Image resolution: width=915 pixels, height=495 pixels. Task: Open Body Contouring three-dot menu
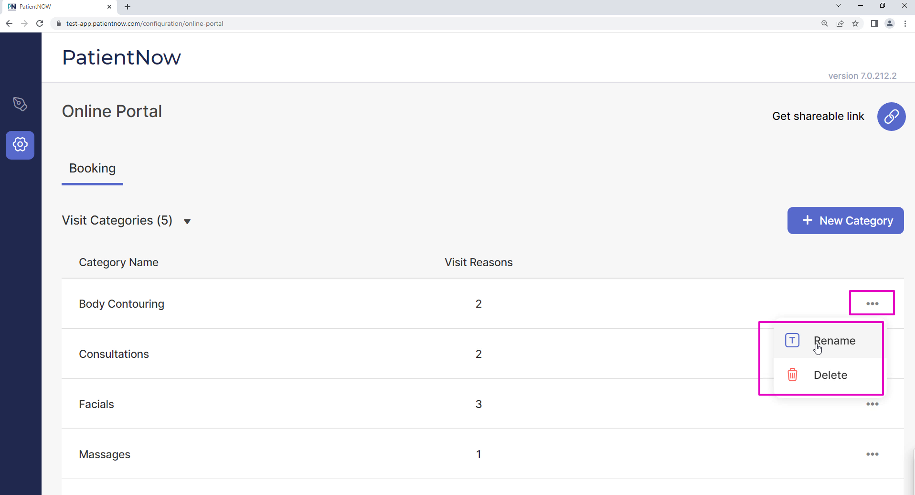click(x=872, y=303)
